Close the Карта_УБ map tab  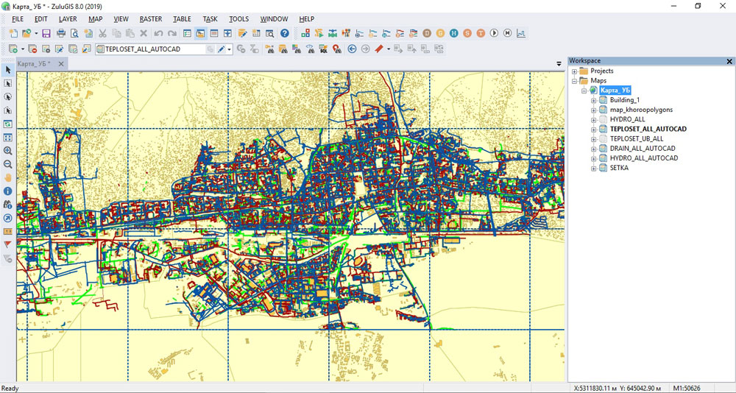62,64
